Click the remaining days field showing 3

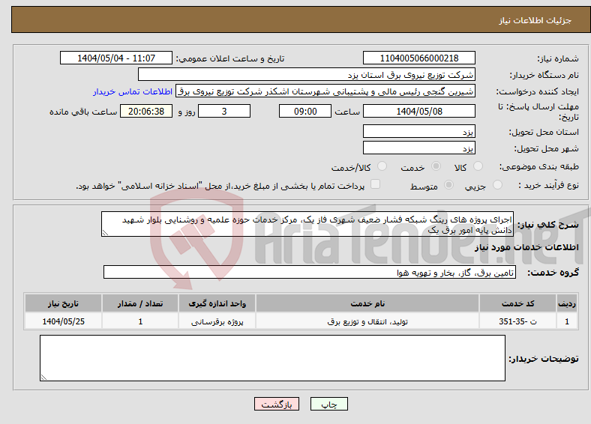(x=224, y=112)
